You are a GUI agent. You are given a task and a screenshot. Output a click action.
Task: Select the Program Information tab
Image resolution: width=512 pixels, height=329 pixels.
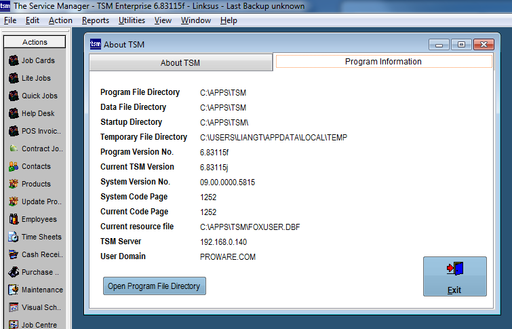[383, 62]
